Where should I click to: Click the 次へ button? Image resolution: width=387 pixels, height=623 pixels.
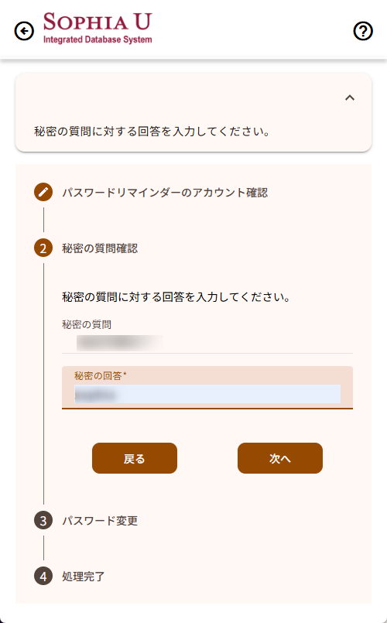280,458
